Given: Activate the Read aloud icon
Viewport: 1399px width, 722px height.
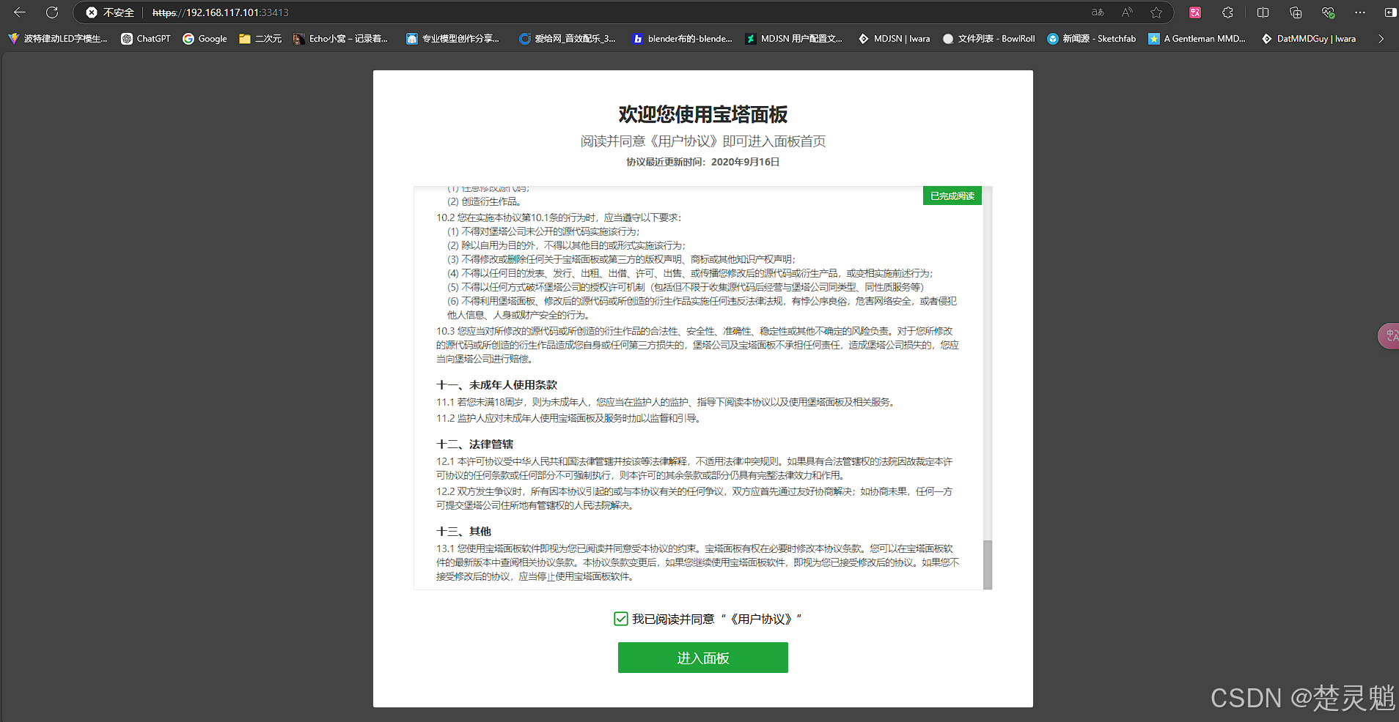Looking at the screenshot, I should coord(1127,12).
